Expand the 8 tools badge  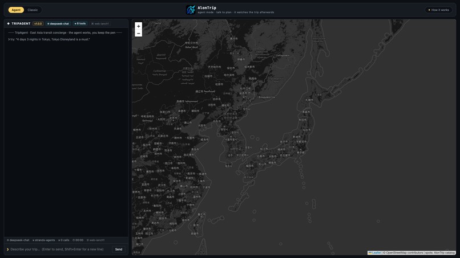tap(80, 23)
